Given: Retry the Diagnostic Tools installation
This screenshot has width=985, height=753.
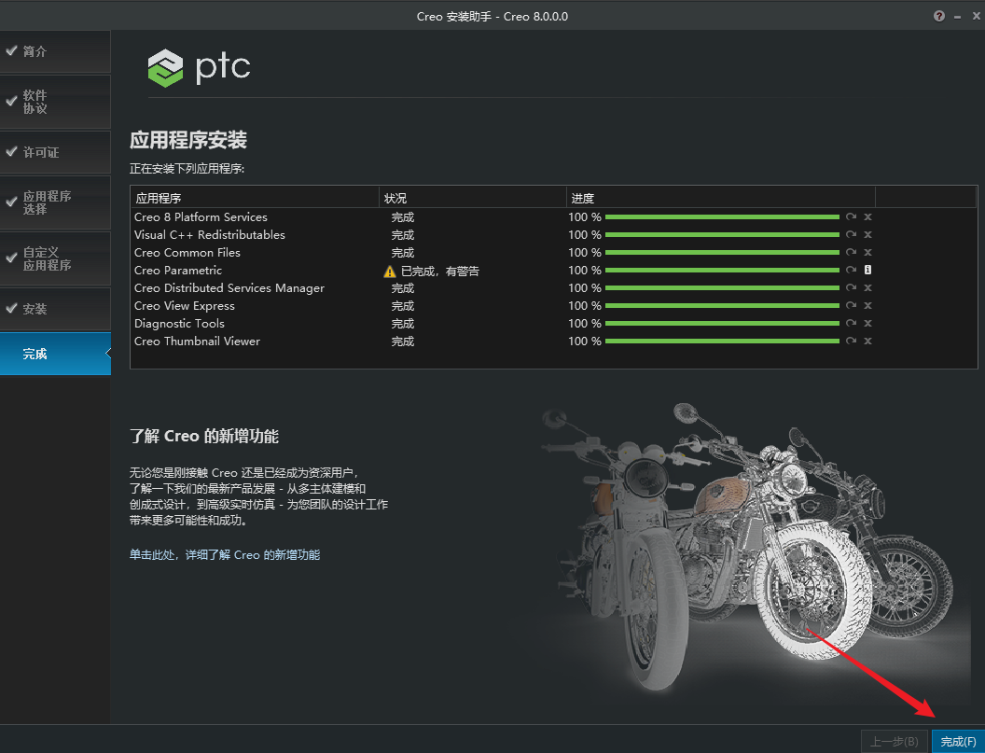Looking at the screenshot, I should pyautogui.click(x=850, y=323).
